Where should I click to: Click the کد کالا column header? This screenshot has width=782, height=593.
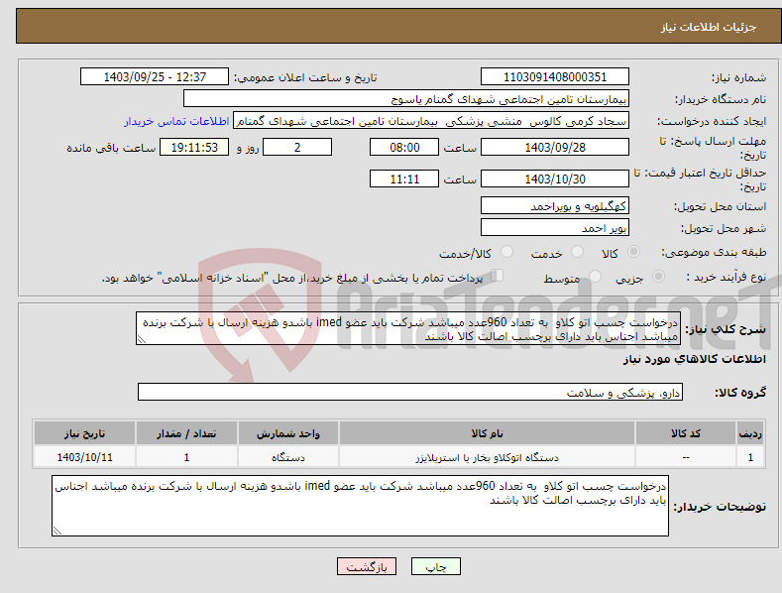[686, 433]
